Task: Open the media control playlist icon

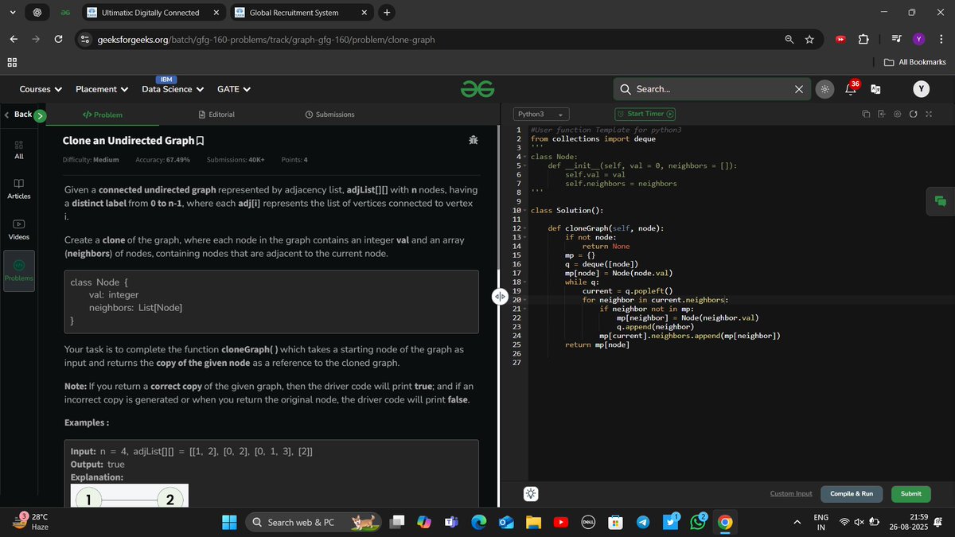Action: coord(896,39)
